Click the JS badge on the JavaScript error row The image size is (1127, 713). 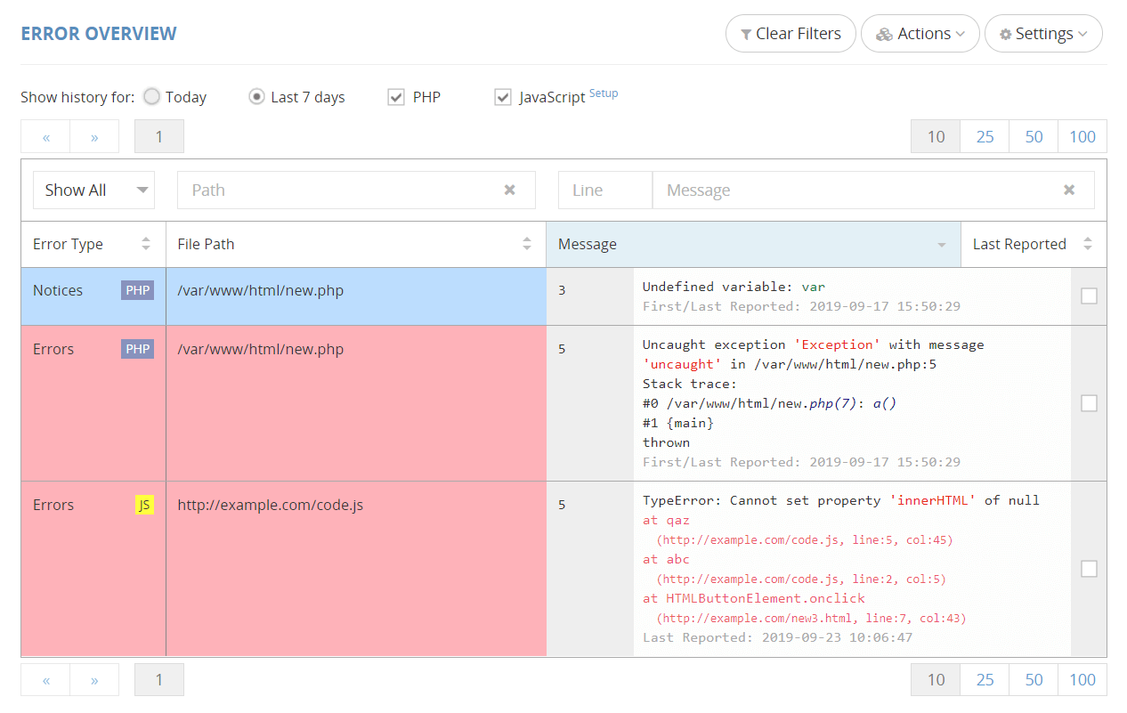coord(145,505)
